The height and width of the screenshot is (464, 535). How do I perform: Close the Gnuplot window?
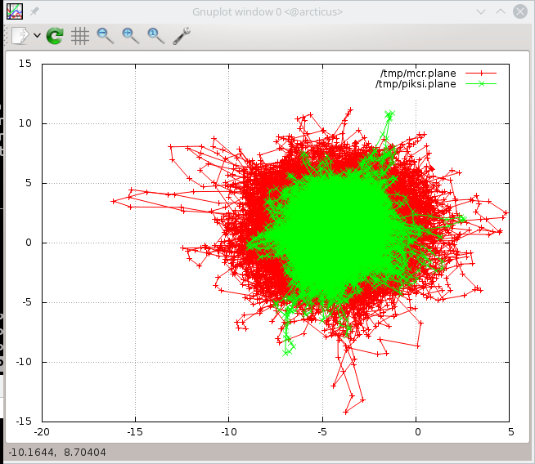518,11
